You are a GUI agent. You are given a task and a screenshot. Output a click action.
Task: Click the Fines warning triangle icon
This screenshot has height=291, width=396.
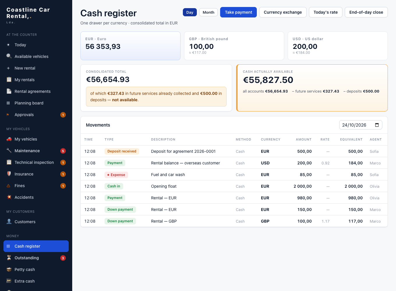tap(8, 186)
